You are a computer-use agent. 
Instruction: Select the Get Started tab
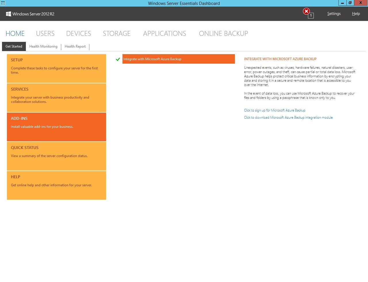(14, 46)
